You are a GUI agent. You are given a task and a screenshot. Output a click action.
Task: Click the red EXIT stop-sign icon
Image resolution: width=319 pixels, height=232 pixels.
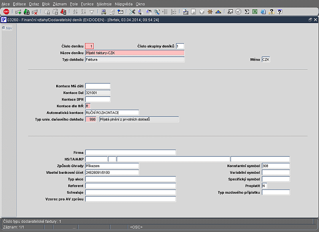pos(6,12)
